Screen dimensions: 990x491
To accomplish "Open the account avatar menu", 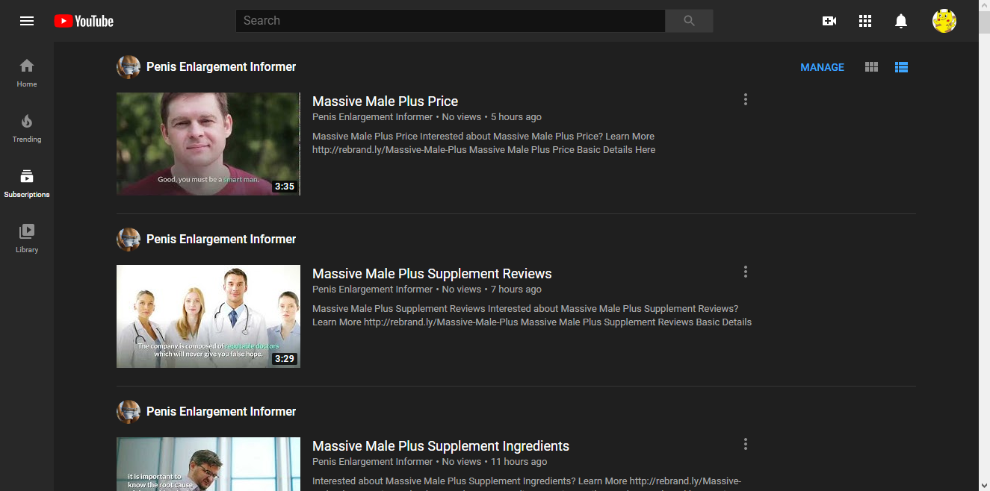I will coord(944,21).
